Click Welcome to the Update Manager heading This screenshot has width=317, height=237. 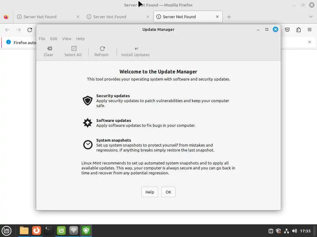coord(158,72)
